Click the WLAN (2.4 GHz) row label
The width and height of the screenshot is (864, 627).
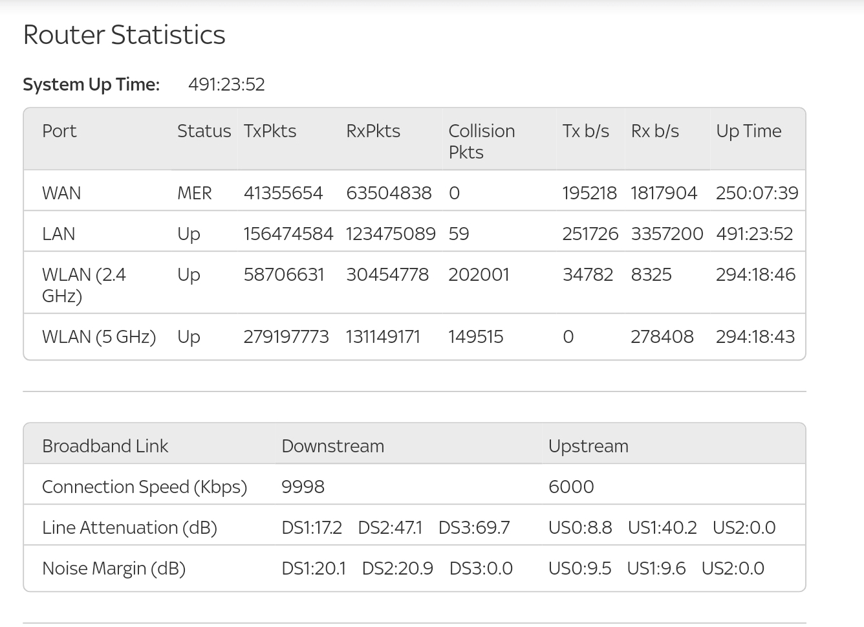point(83,285)
